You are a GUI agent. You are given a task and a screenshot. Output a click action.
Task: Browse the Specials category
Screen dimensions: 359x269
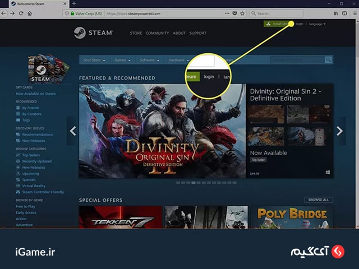29,180
